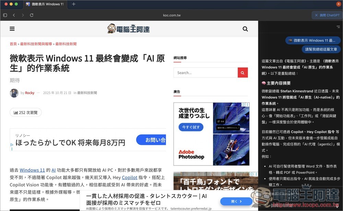The image size is (343, 211).
Task: Click the user profile avatar in title bar
Action: point(339,4)
